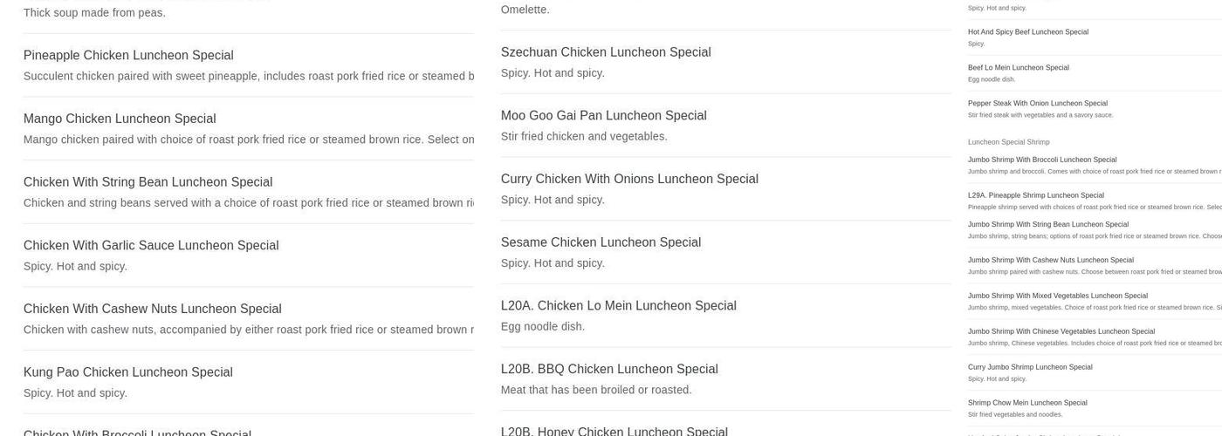Screen dimensions: 1222x436
Task: Open L20A. Chicken Lo Mein Luncheon Special
Action: point(618,306)
